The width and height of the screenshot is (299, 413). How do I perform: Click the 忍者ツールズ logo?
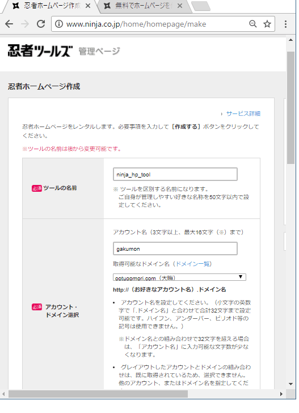(40, 50)
